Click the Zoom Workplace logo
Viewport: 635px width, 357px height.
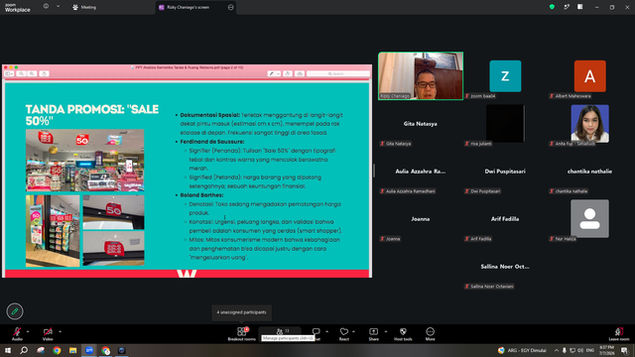click(x=18, y=8)
